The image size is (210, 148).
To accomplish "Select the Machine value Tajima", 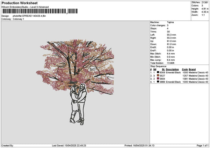I will (x=170, y=22).
